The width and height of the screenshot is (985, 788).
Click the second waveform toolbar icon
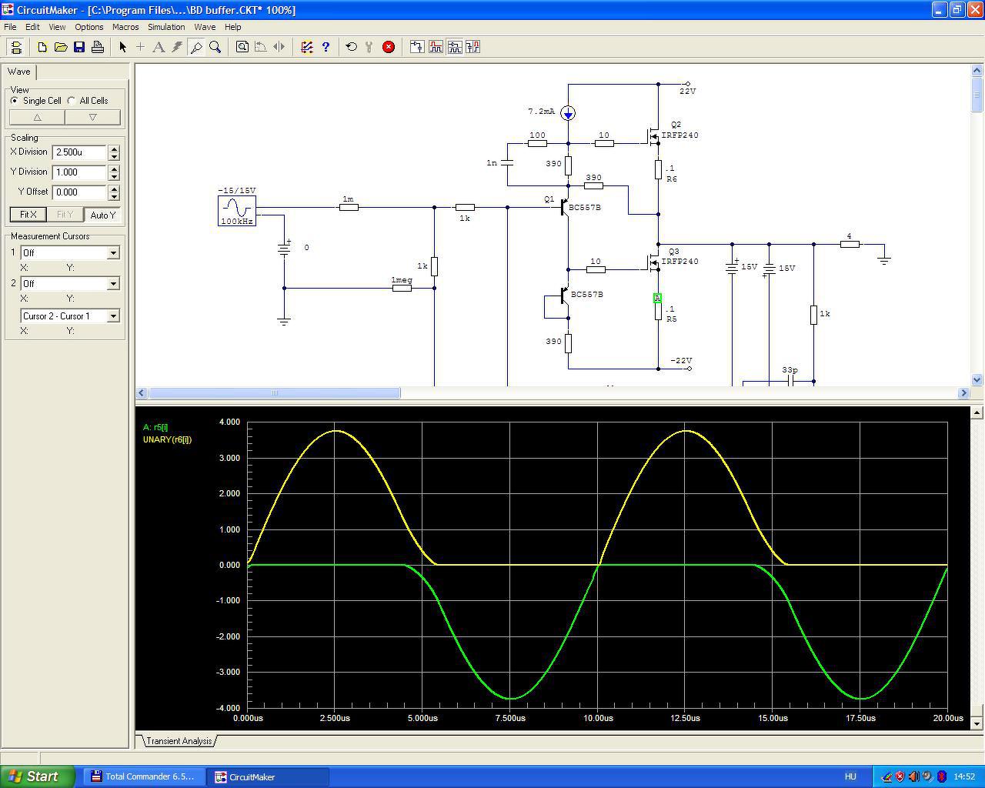436,47
